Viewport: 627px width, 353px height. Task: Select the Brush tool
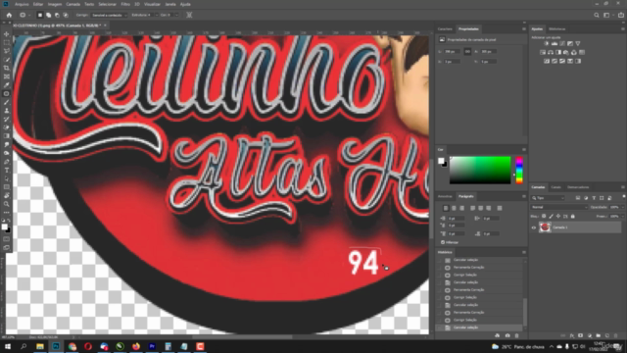click(x=7, y=102)
